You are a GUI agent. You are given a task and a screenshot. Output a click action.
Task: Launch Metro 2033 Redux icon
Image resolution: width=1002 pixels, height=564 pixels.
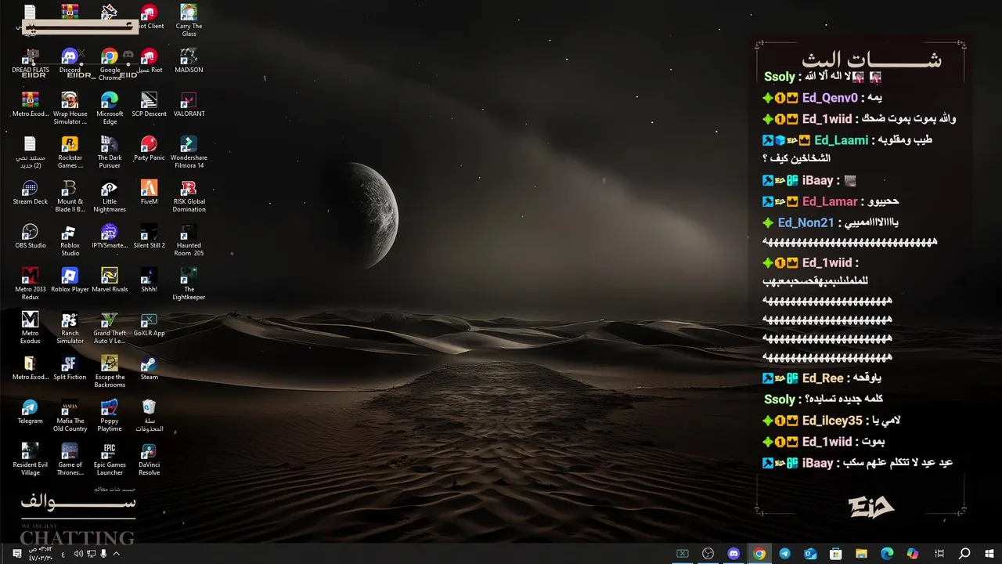coord(30,284)
